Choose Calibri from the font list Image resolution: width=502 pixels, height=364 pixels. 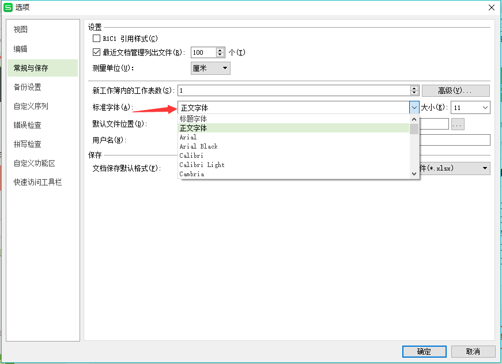tap(293, 156)
